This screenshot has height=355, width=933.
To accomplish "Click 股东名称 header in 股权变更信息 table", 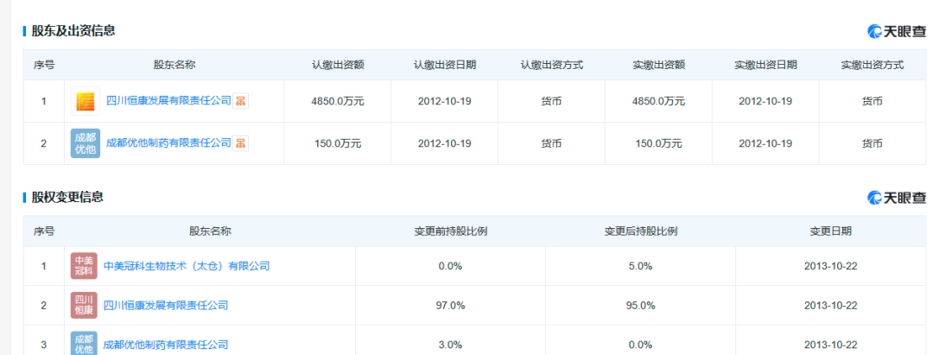I will coord(210,231).
